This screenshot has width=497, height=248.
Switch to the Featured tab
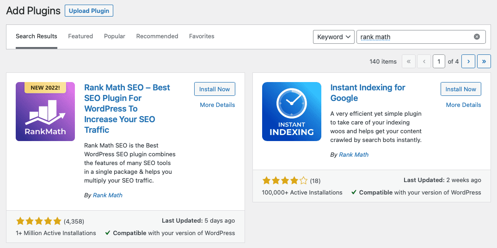click(x=80, y=36)
